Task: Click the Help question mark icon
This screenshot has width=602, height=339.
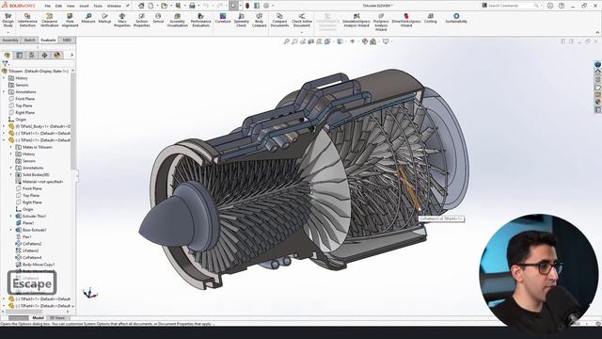Action: [x=562, y=6]
